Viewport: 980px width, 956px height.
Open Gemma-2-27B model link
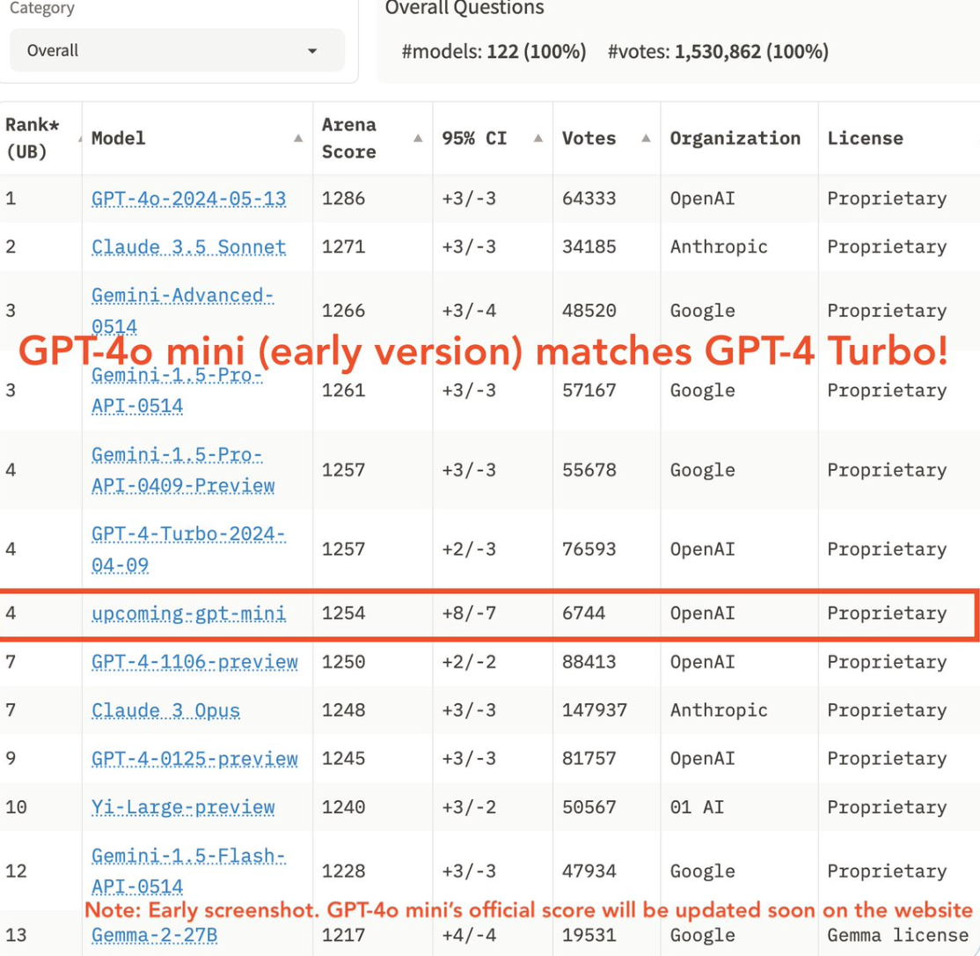coord(154,936)
